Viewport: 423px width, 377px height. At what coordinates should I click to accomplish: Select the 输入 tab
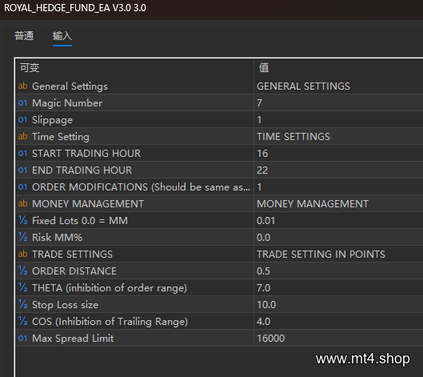pyautogui.click(x=62, y=36)
